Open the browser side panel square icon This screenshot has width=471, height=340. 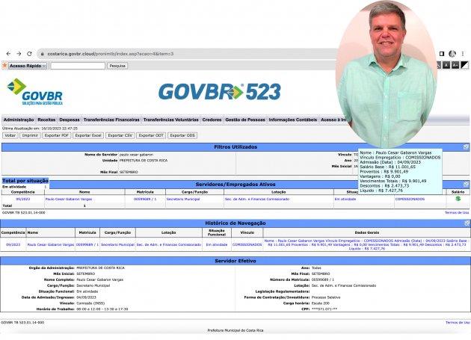click(x=442, y=54)
